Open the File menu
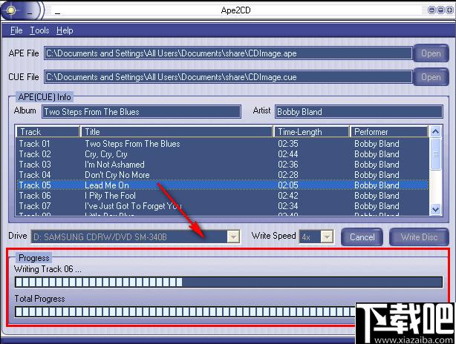 pos(16,30)
